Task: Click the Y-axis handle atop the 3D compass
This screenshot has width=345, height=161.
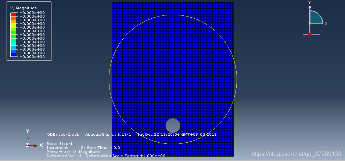Action: tap(310, 7)
